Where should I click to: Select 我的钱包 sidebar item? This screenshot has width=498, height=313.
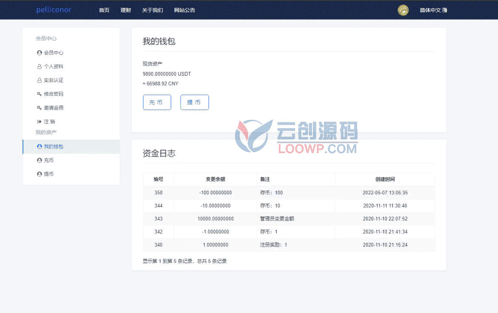coord(54,146)
